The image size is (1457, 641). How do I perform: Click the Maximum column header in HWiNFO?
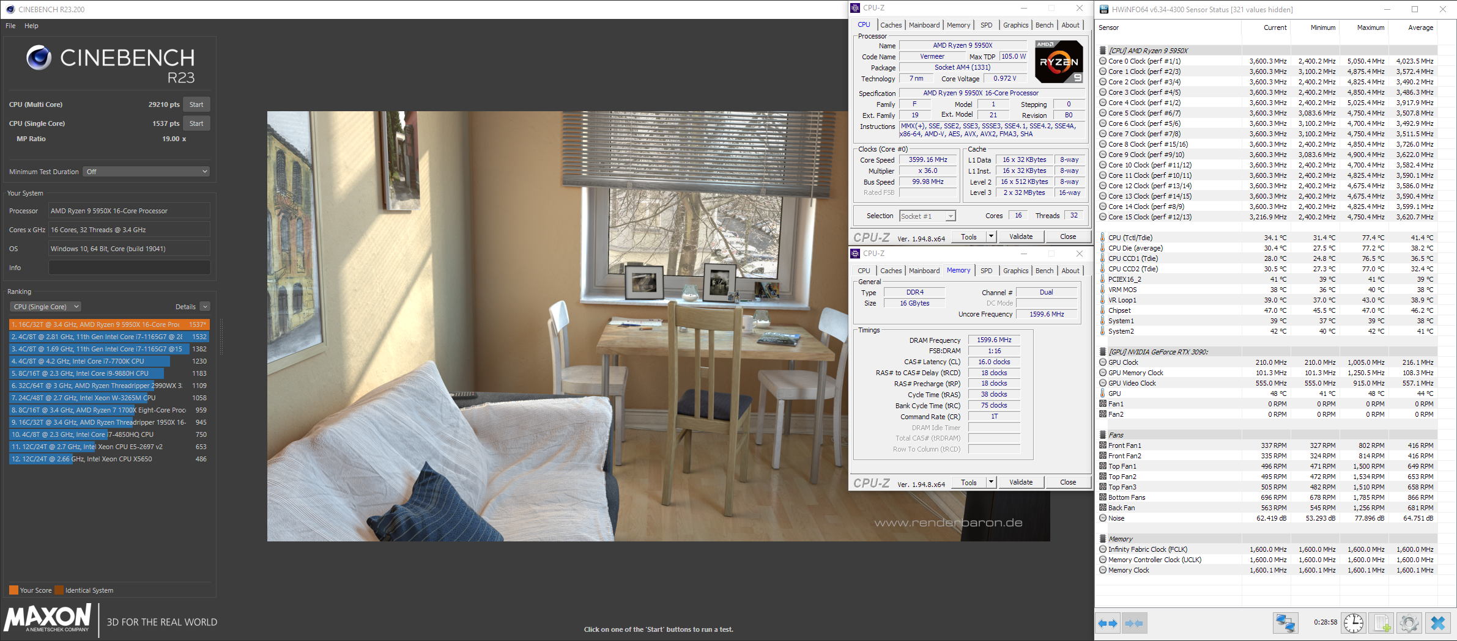[1371, 27]
